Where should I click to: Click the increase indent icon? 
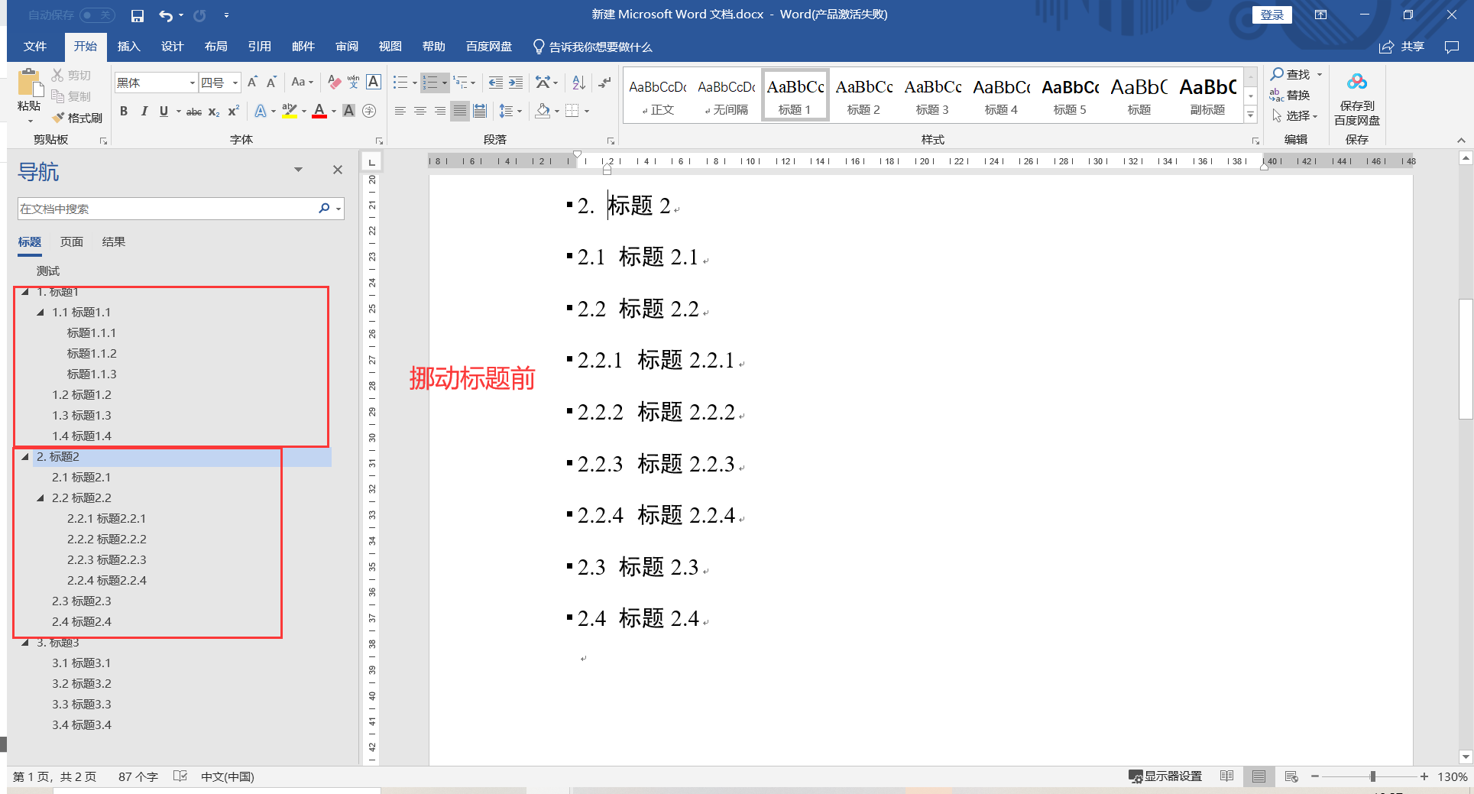pyautogui.click(x=516, y=83)
